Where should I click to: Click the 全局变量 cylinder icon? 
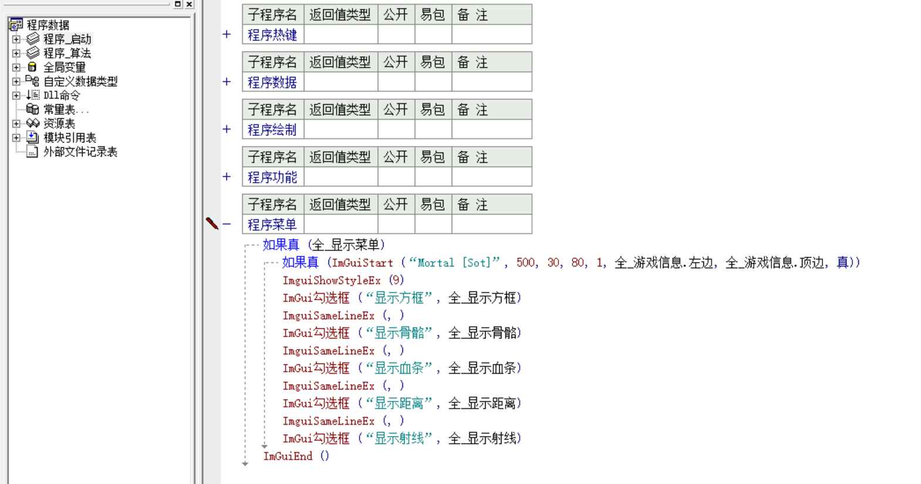tap(32, 67)
